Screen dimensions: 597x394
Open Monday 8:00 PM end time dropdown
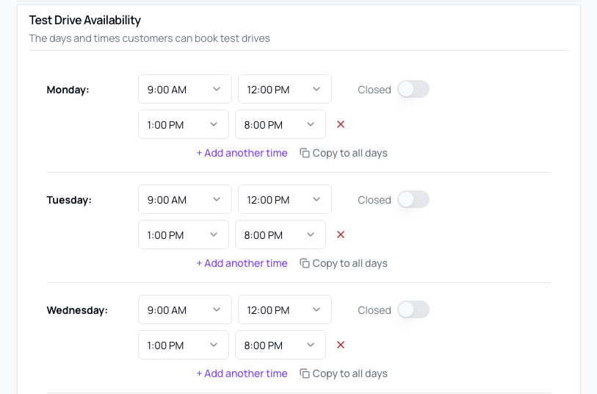pyautogui.click(x=281, y=124)
